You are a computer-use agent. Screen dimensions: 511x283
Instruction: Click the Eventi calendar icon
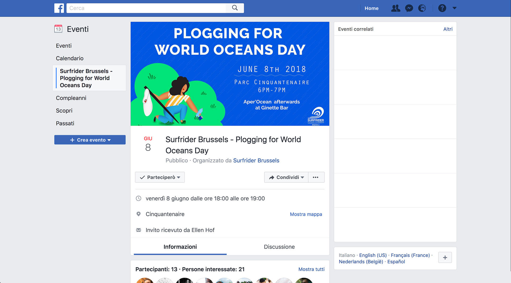58,29
